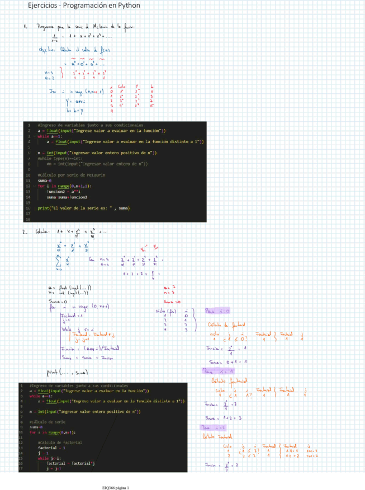The height and width of the screenshot is (490, 365).
Task: Click the 'factorial = factorial*j' code line
Action: click(70, 463)
